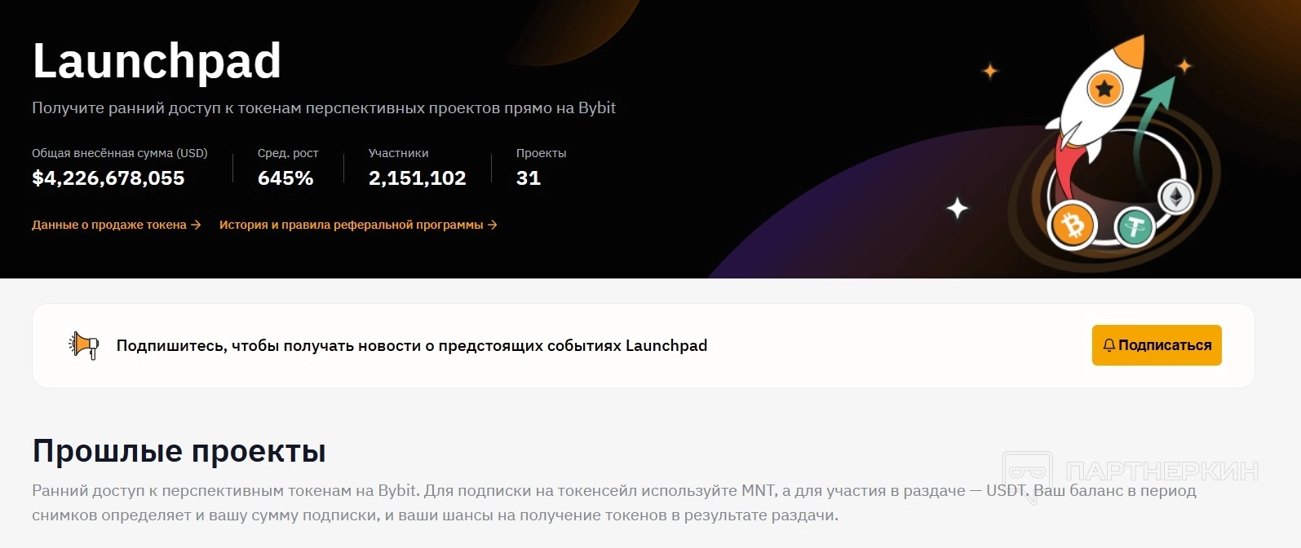Image resolution: width=1301 pixels, height=548 pixels.
Task: Click the 'Прошлые проекты' section heading
Action: coord(179,451)
